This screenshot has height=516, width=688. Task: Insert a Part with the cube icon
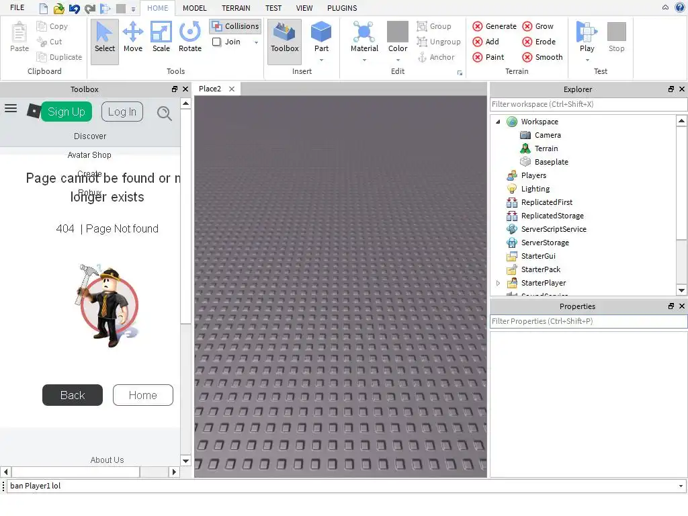pyautogui.click(x=321, y=32)
